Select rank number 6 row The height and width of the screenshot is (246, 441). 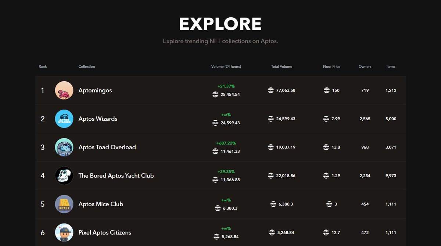pyautogui.click(x=220, y=232)
